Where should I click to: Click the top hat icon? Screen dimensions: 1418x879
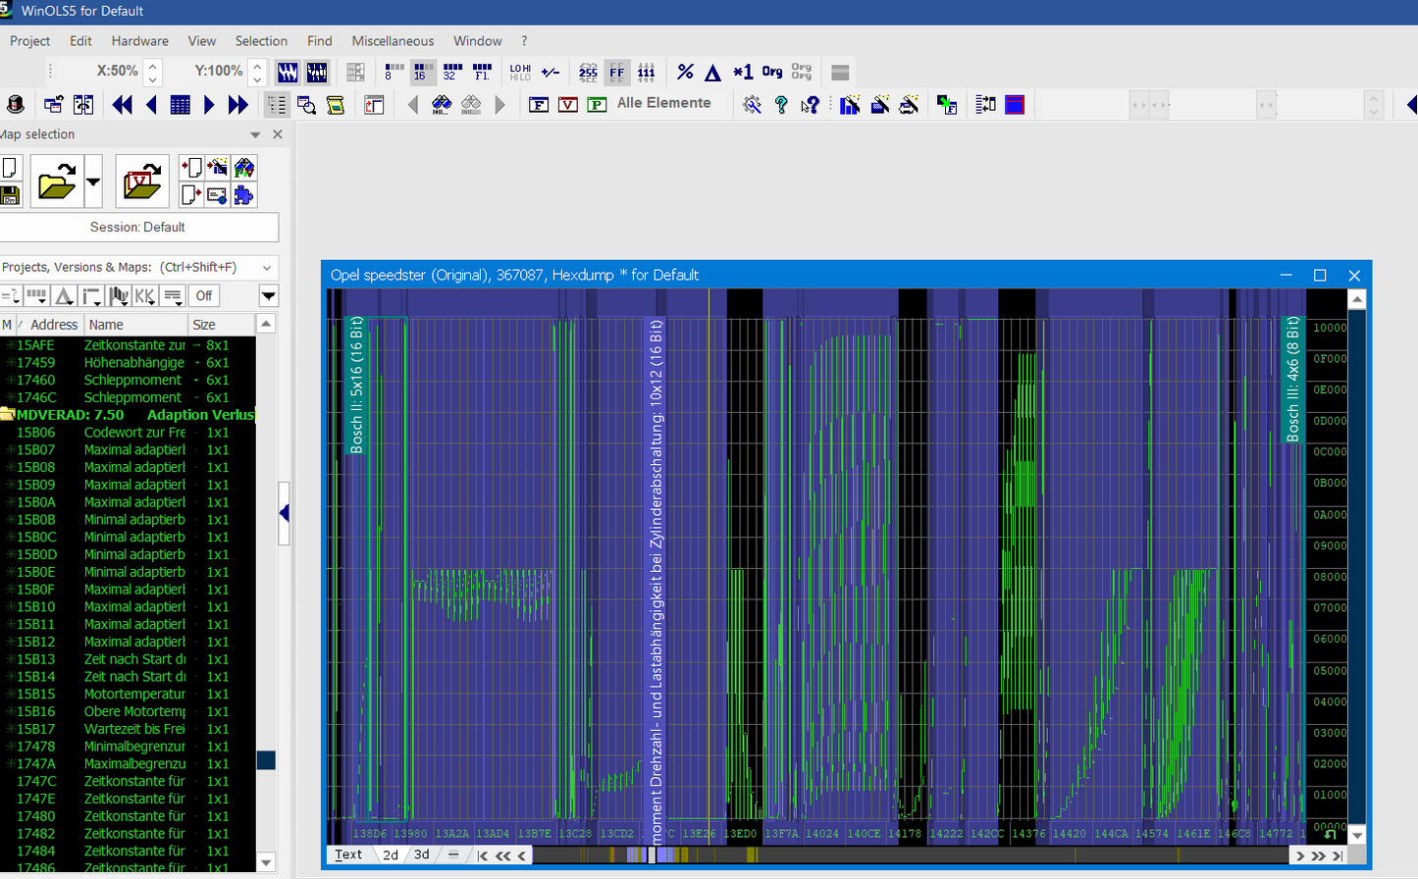point(15,104)
